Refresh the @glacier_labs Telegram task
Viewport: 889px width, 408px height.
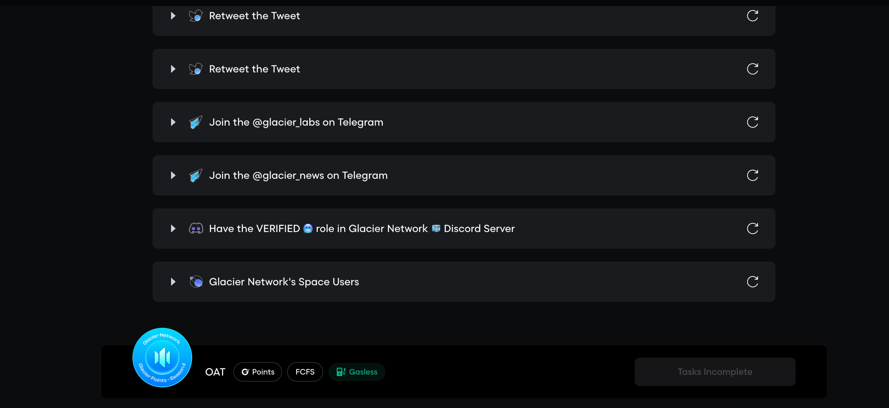pos(752,122)
